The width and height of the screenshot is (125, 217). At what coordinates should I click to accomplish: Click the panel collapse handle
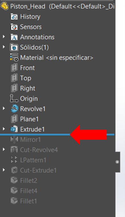118,162
